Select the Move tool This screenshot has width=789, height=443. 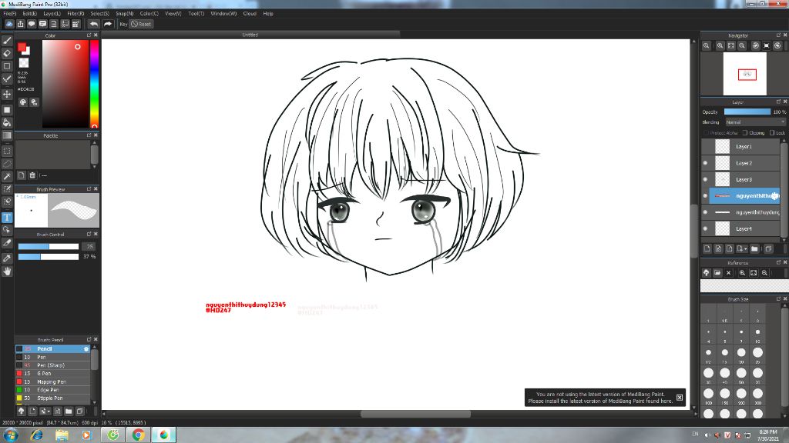[7, 94]
